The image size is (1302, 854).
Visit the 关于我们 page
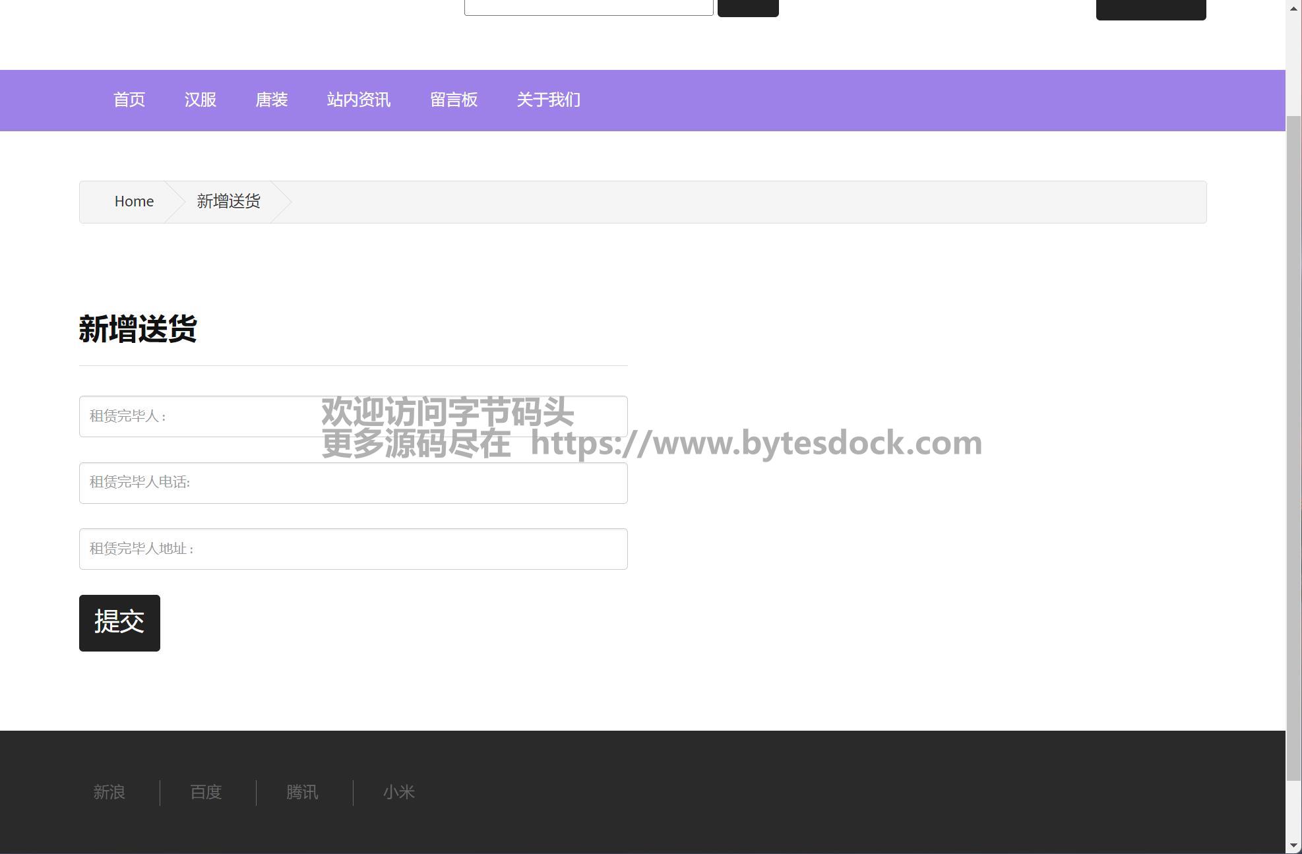(x=548, y=100)
